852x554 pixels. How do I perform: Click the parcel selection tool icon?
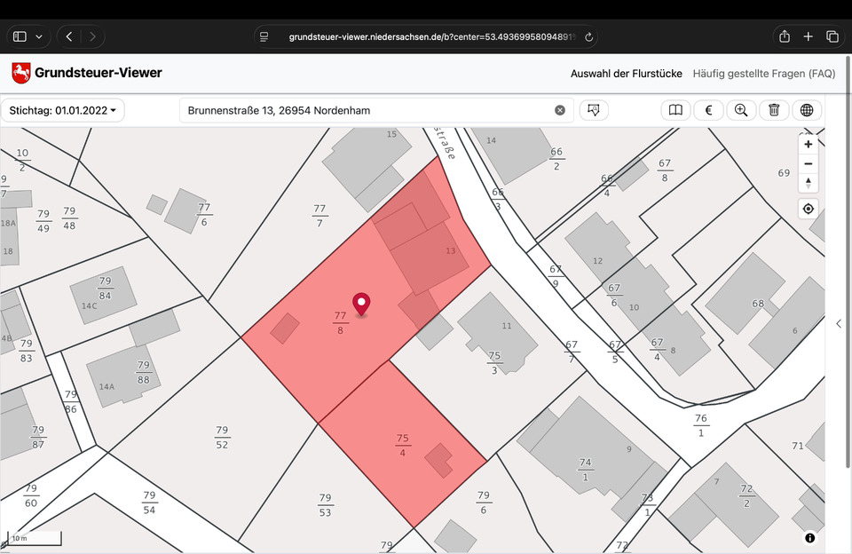[x=594, y=110]
